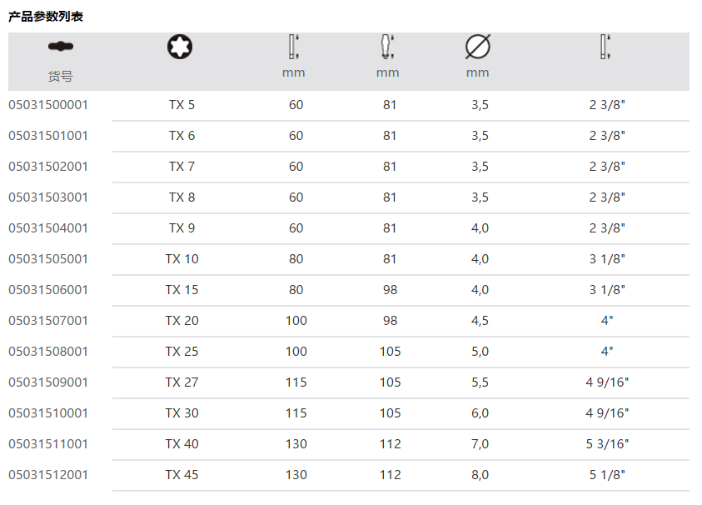The image size is (702, 505).
Task: Click the diameter symbol icon
Action: [x=477, y=47]
